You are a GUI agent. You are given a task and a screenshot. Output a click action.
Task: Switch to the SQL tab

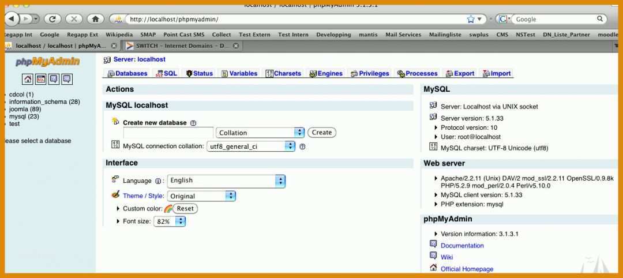(x=167, y=73)
